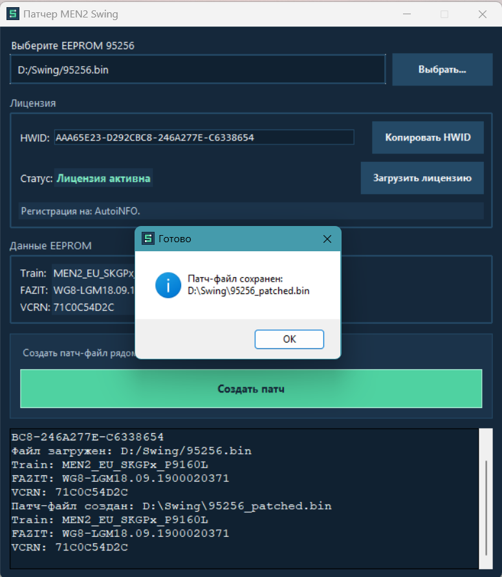Click the EEPROM path field D:/Swing/95256.bin
Screen dimensions: 502x577
197,69
